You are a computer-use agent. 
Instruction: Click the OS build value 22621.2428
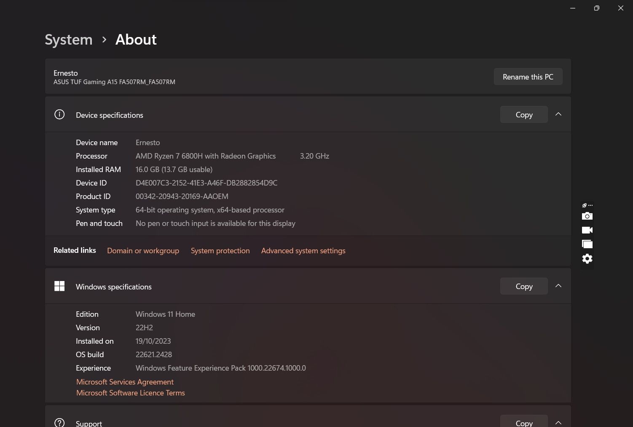(x=154, y=354)
